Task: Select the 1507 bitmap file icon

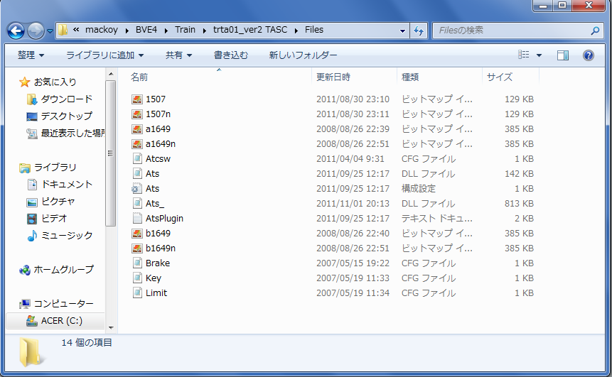Action: (x=137, y=99)
